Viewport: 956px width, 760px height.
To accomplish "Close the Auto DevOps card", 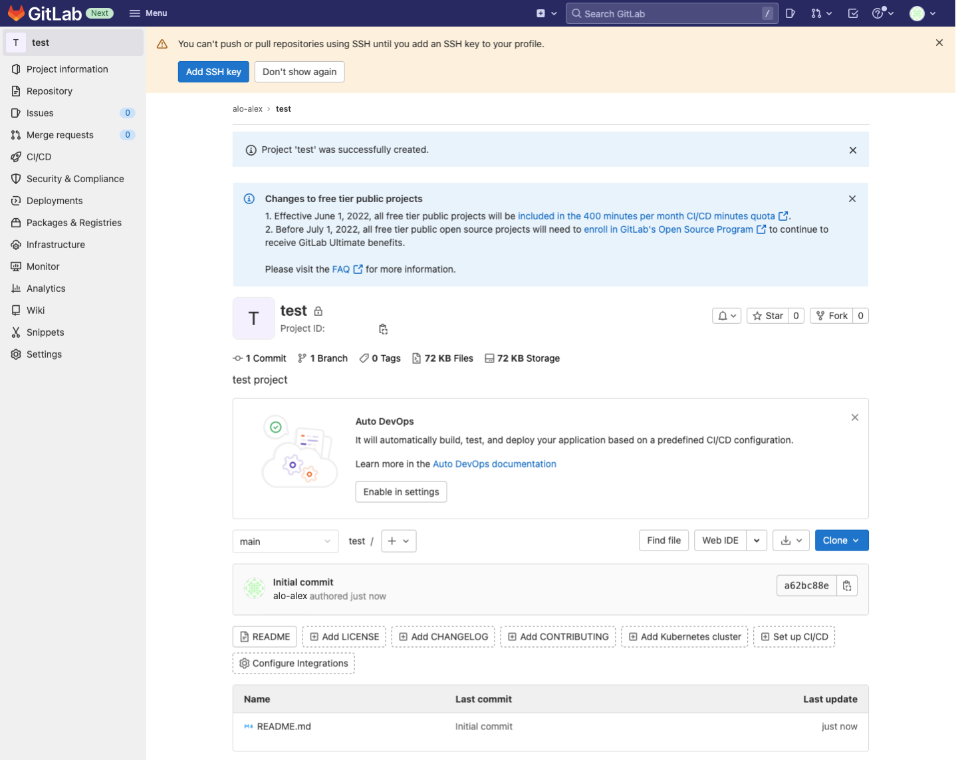I will click(x=855, y=418).
